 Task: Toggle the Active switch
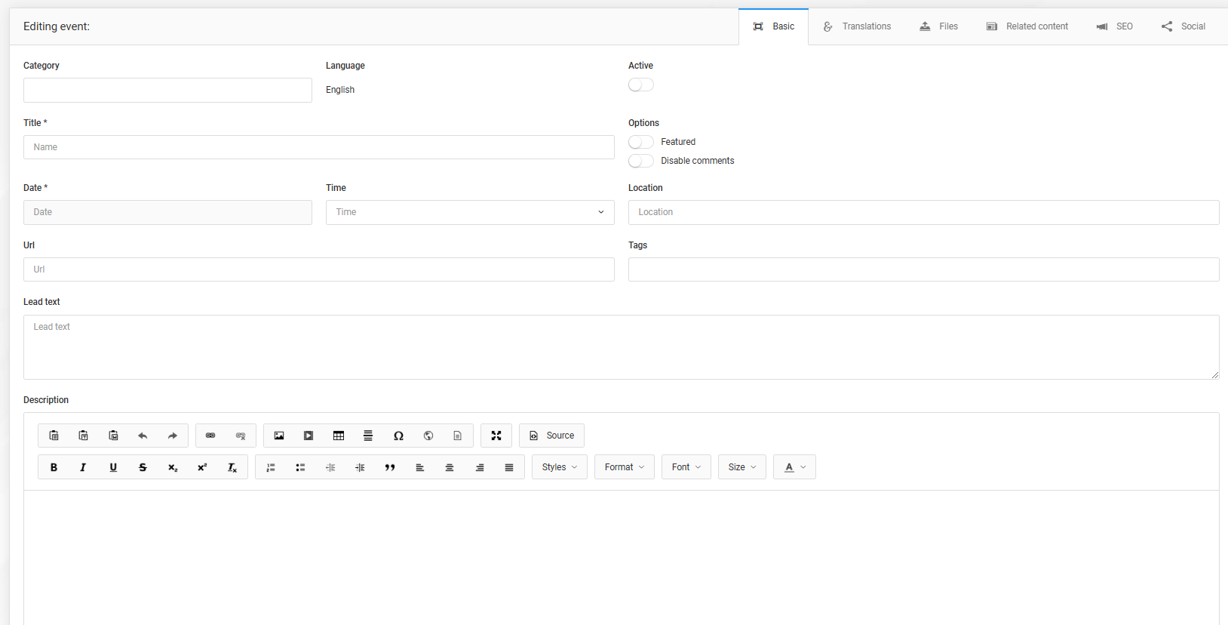point(641,85)
